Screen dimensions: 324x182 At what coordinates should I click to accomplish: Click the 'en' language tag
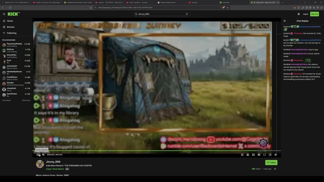point(67,169)
